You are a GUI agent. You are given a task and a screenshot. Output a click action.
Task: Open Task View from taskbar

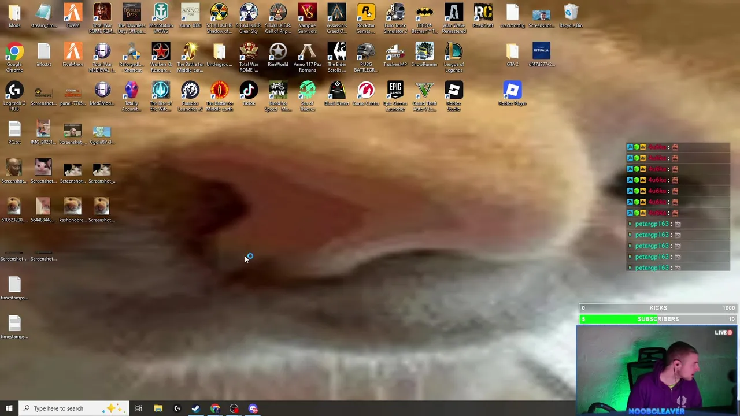(x=139, y=408)
